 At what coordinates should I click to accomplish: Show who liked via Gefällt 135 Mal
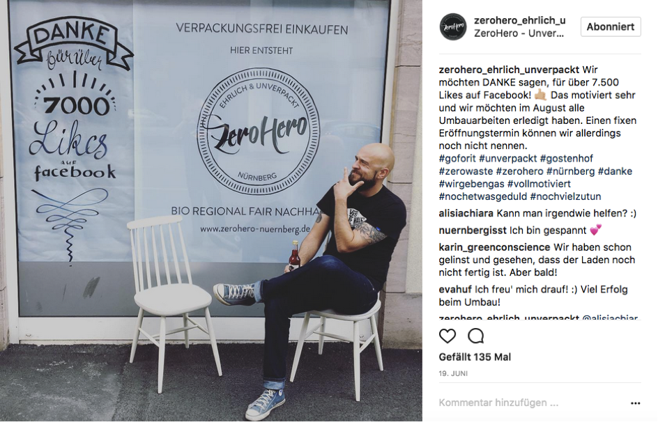point(475,357)
